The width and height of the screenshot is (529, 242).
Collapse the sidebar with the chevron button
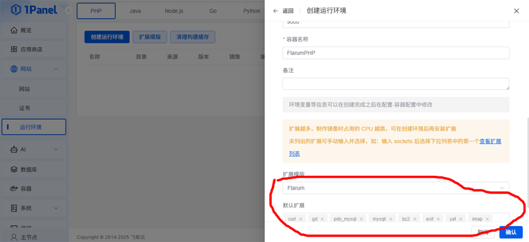pyautogui.click(x=69, y=11)
